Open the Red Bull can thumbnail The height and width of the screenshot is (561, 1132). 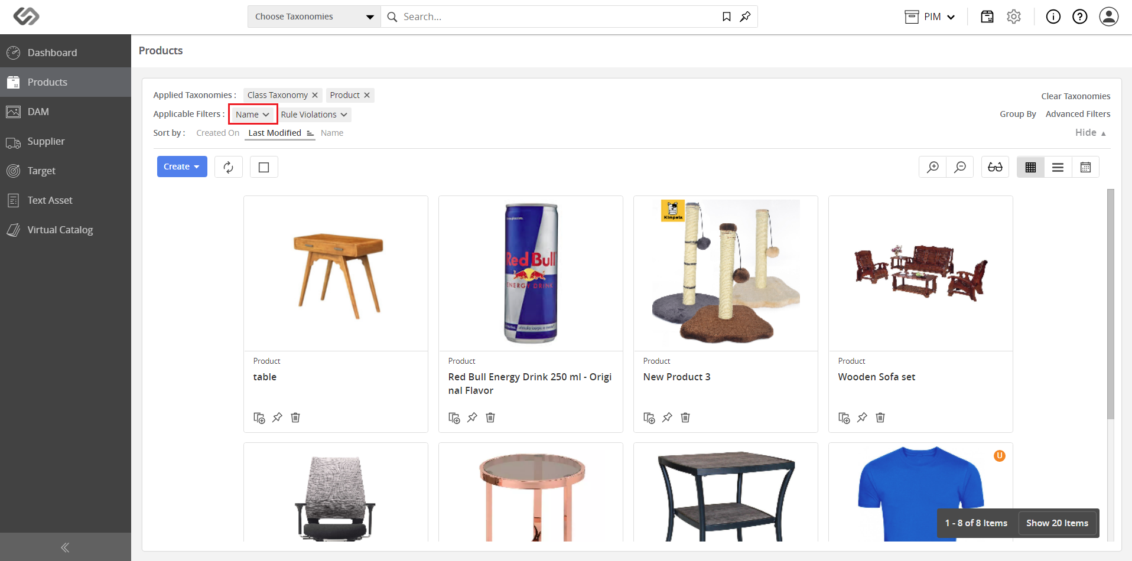click(531, 274)
